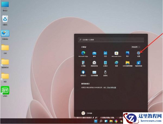Launch the Paint app
The height and width of the screenshot is (124, 163).
[117, 64]
